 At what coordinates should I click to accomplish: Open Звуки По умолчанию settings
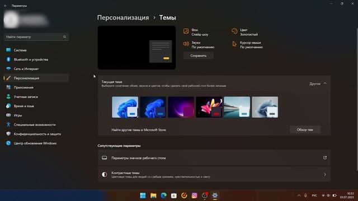[x=199, y=45]
